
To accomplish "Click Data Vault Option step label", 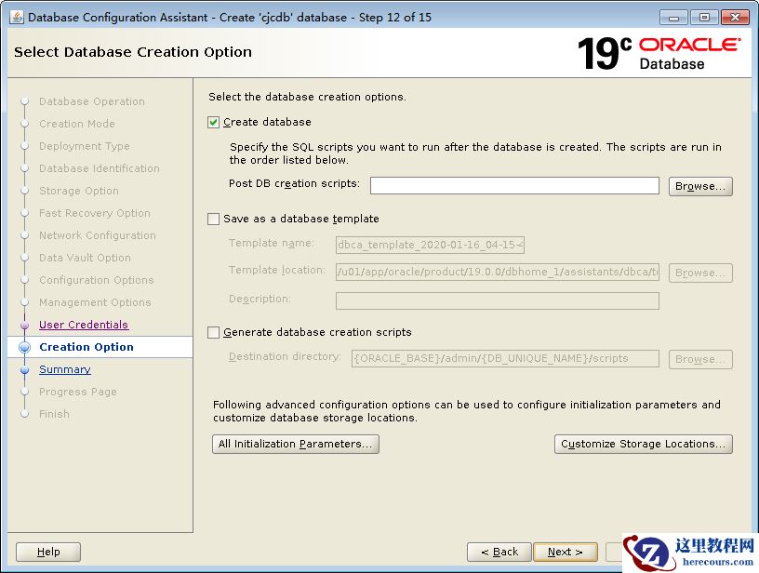I will [x=85, y=258].
